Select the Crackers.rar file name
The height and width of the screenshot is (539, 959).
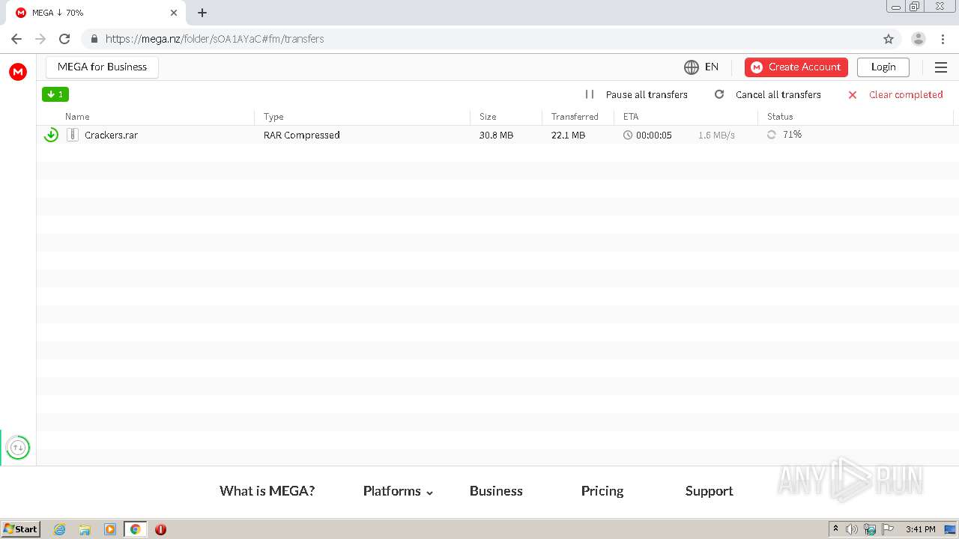(x=111, y=135)
